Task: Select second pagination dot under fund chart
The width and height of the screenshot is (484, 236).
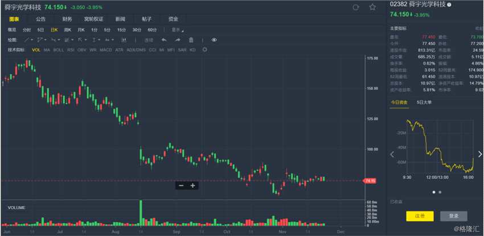Action: point(440,192)
